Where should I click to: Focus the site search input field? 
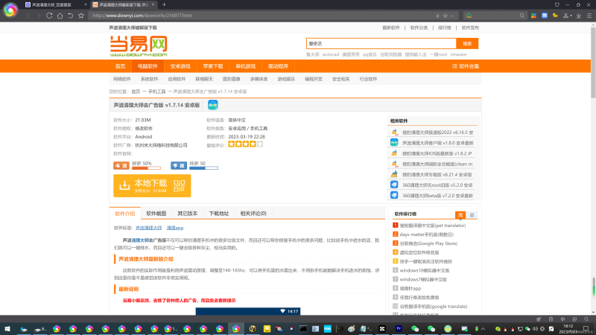381,44
